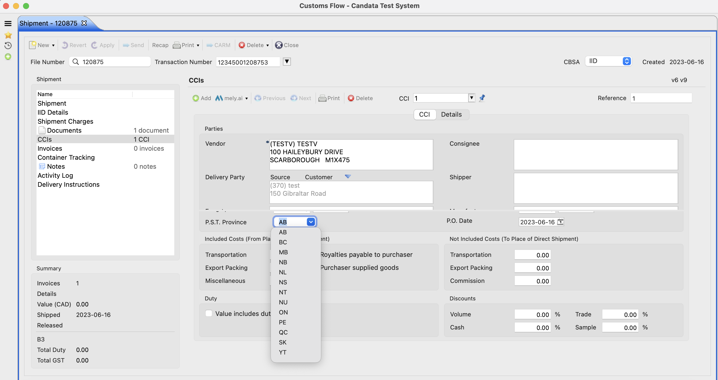
Task: Select Shipment in the navigation list
Action: (105, 103)
